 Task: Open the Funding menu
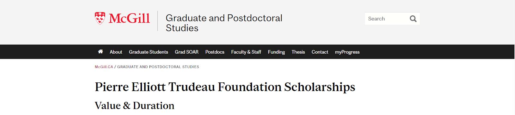[276, 52]
